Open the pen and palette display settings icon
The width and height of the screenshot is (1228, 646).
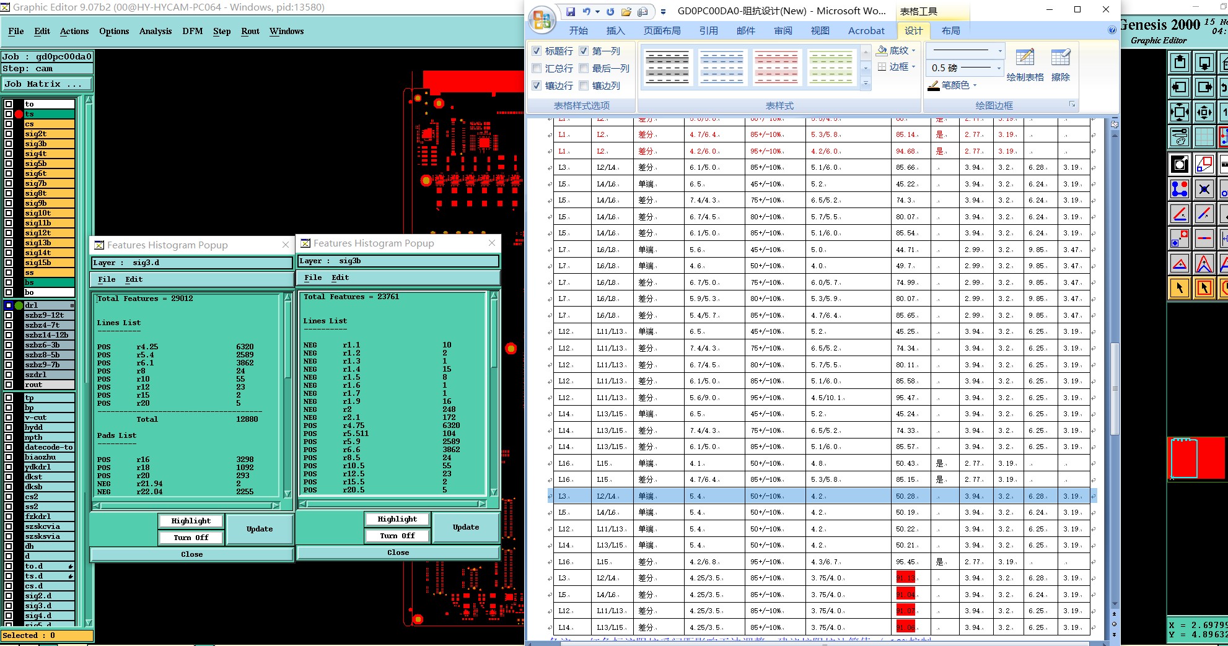click(1180, 137)
